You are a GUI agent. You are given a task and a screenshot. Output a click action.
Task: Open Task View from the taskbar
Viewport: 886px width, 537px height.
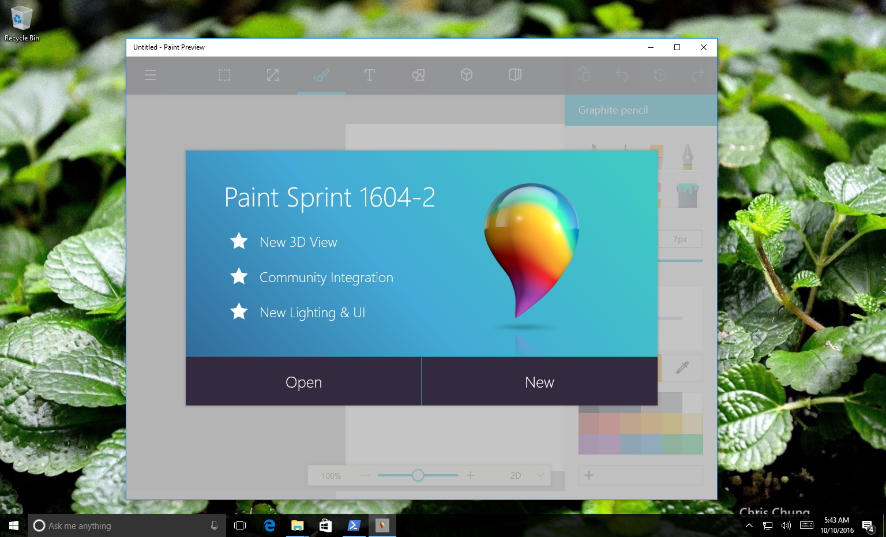pos(240,525)
